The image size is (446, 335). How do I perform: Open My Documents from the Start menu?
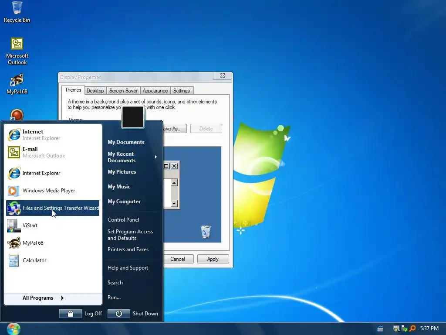(126, 142)
